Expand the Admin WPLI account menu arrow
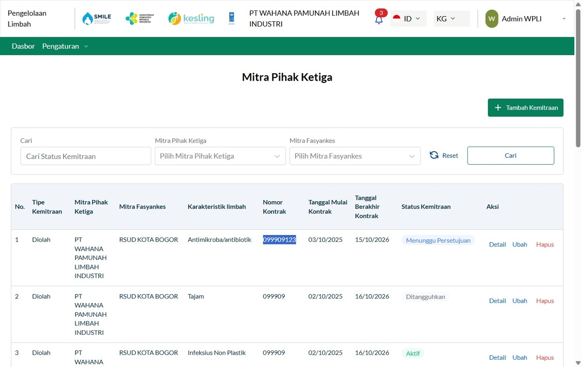This screenshot has width=582, height=367. coord(564,19)
